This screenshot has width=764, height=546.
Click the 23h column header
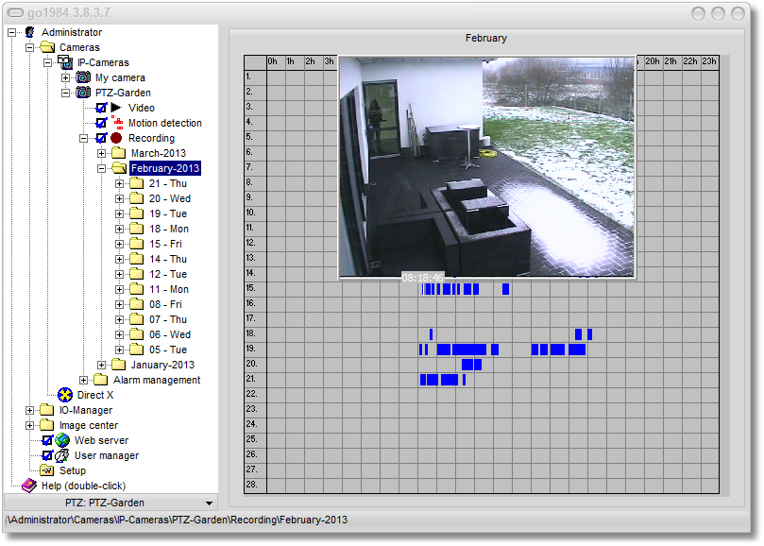pos(710,62)
